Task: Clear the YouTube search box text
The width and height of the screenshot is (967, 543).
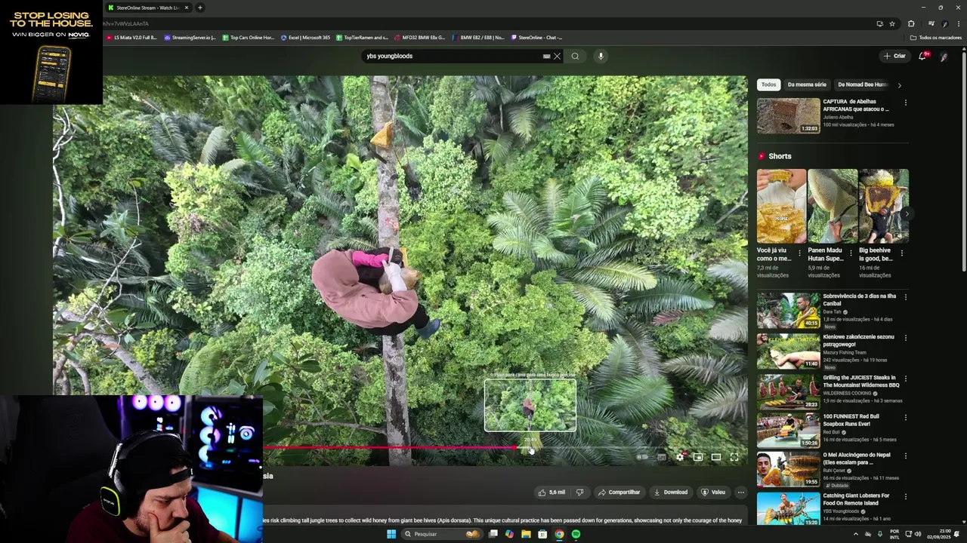Action: [558, 56]
